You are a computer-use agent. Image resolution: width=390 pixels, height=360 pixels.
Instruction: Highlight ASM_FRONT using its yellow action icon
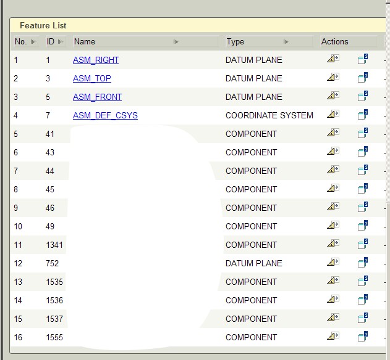click(333, 96)
